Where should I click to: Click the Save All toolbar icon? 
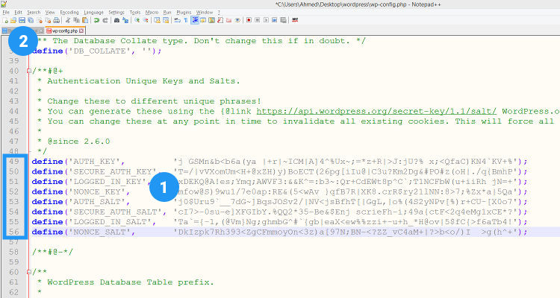click(31, 20)
